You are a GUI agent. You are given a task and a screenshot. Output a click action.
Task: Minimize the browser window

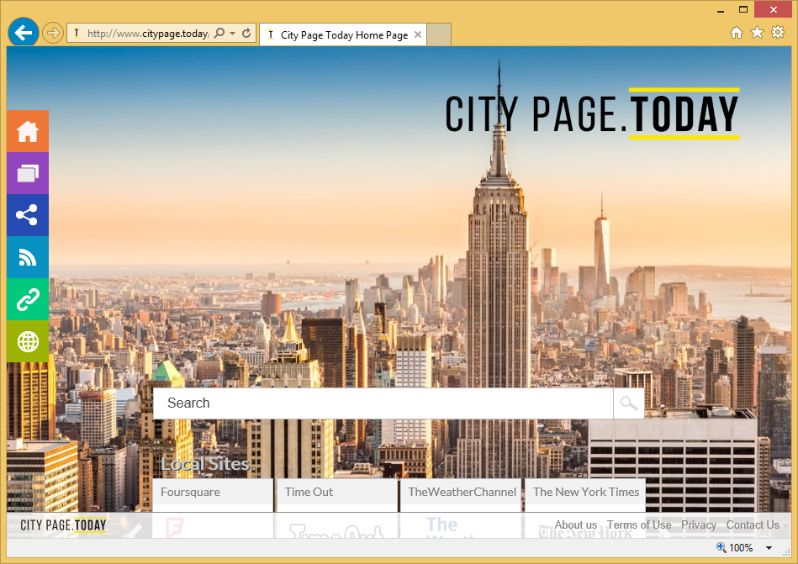721,10
